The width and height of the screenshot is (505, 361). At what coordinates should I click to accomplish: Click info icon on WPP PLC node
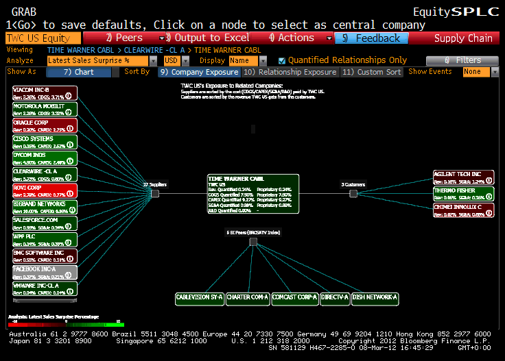click(68, 242)
